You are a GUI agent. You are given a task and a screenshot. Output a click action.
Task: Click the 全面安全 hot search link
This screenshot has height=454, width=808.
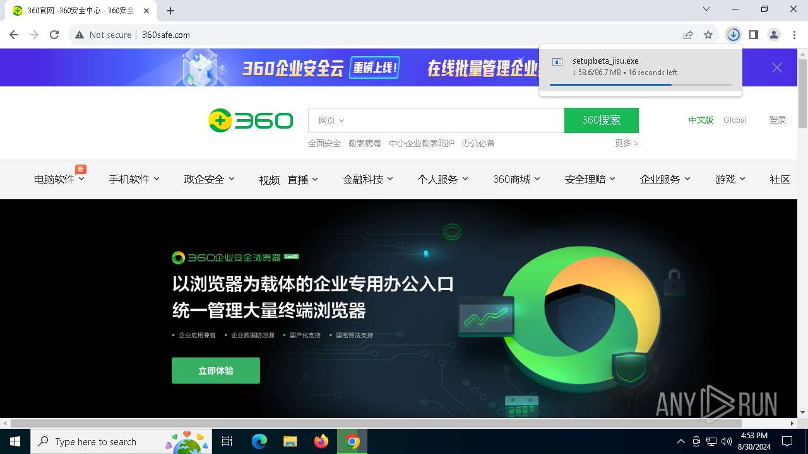tap(324, 143)
